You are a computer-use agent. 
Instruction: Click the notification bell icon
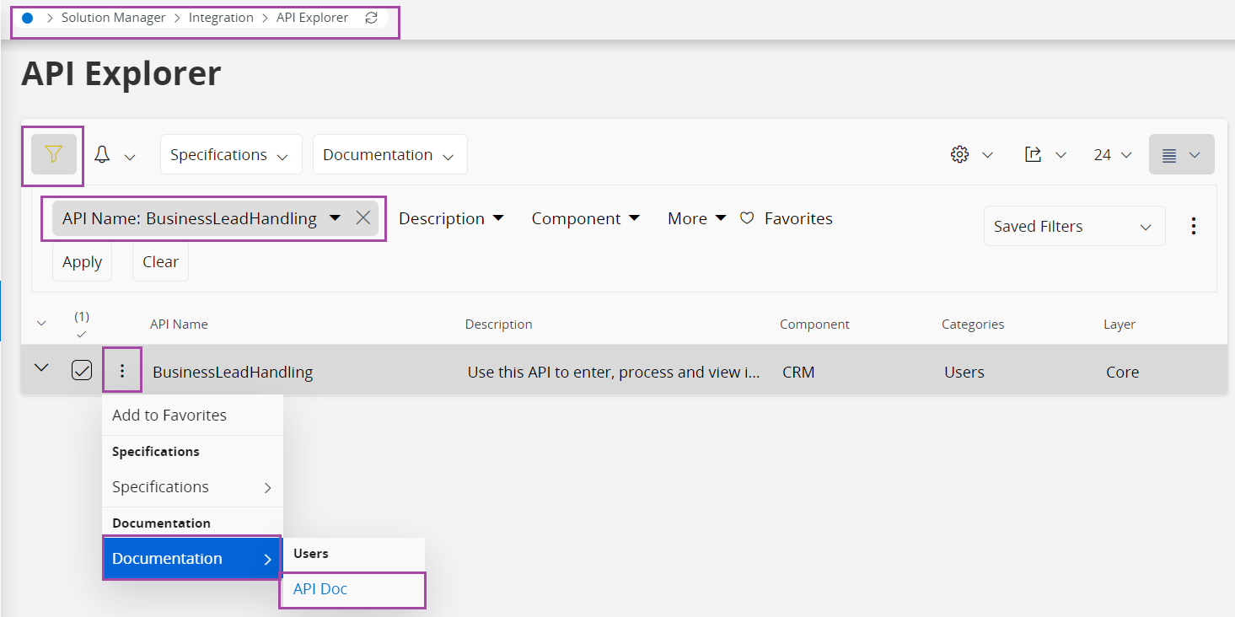(x=101, y=154)
